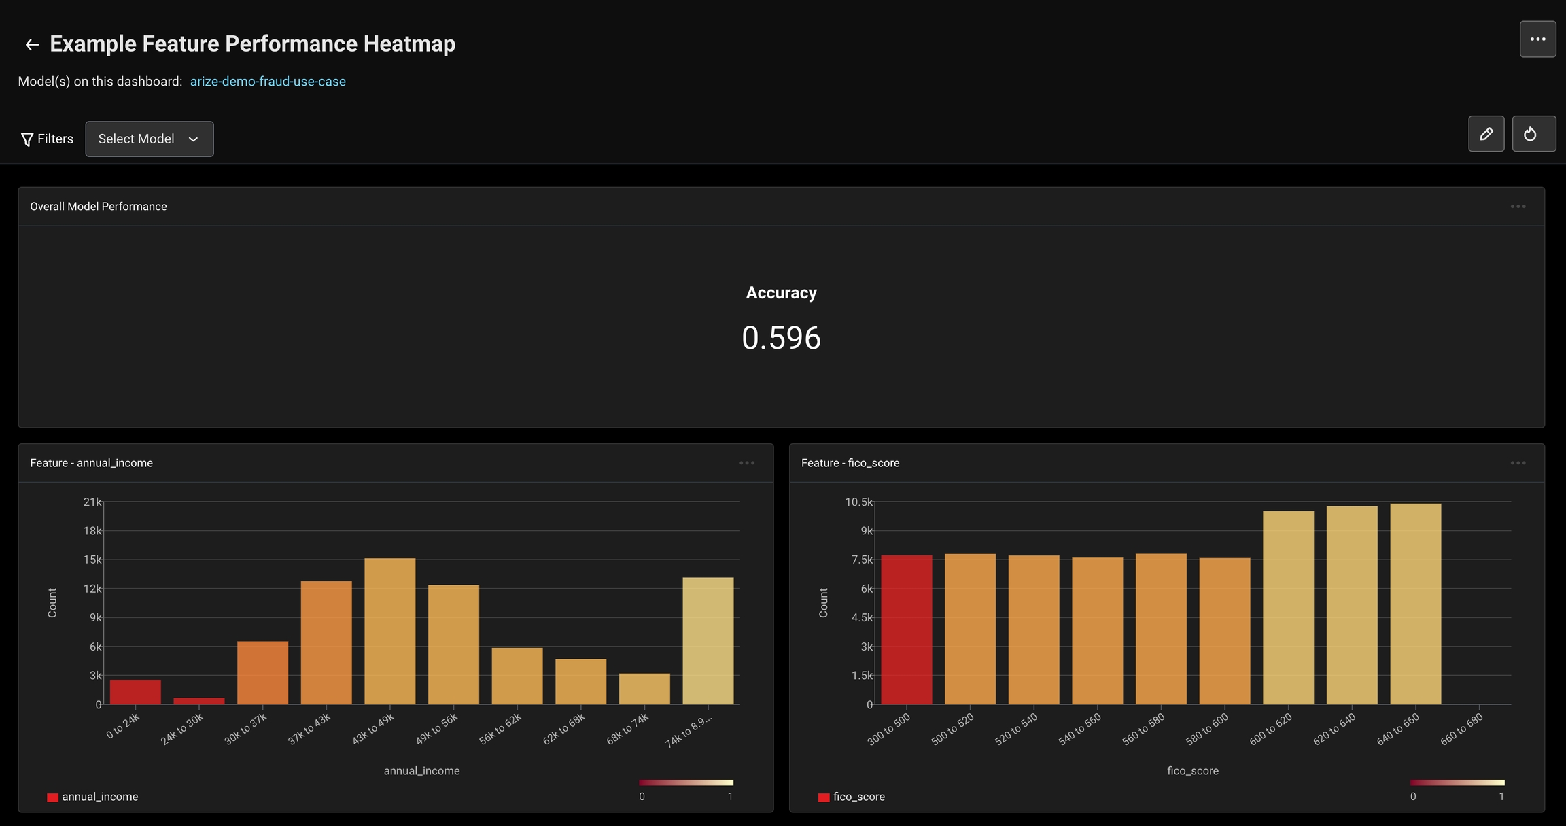1566x826 pixels.
Task: Click the 0 to 24k income bar
Action: 135,691
